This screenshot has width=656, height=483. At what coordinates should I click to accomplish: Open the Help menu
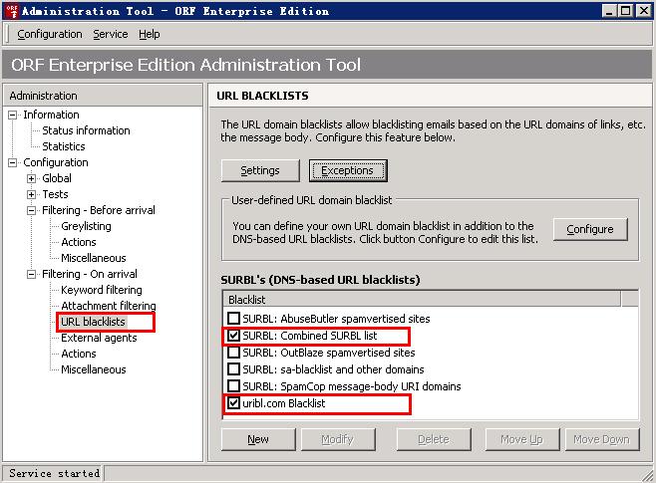pyautogui.click(x=149, y=34)
